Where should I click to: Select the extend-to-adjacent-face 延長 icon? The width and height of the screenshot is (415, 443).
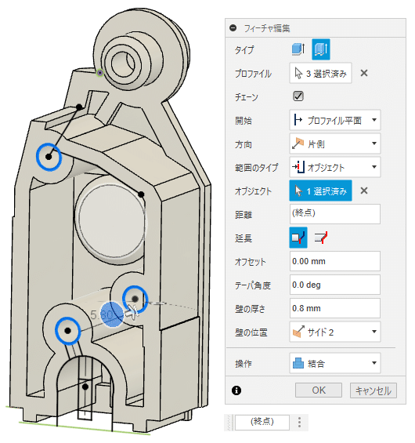(x=298, y=238)
